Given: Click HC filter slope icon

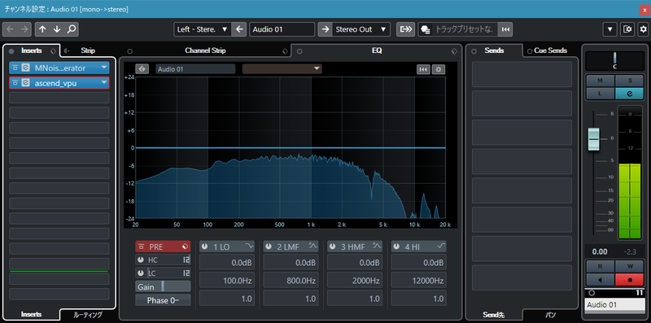Looking at the screenshot, I should (x=186, y=260).
